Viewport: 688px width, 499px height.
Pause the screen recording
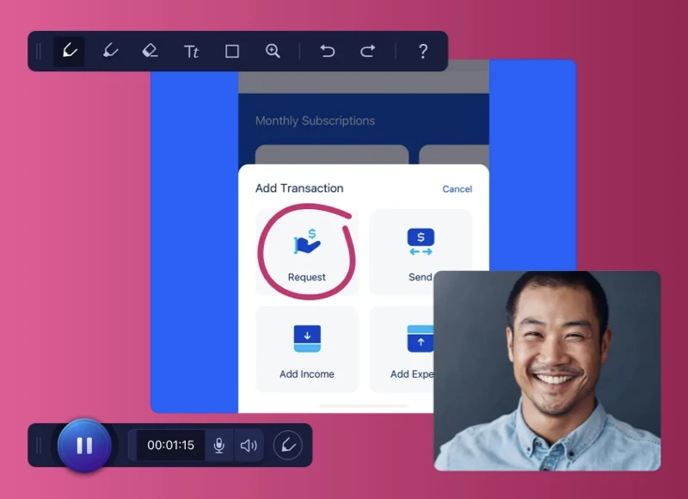[x=84, y=445]
